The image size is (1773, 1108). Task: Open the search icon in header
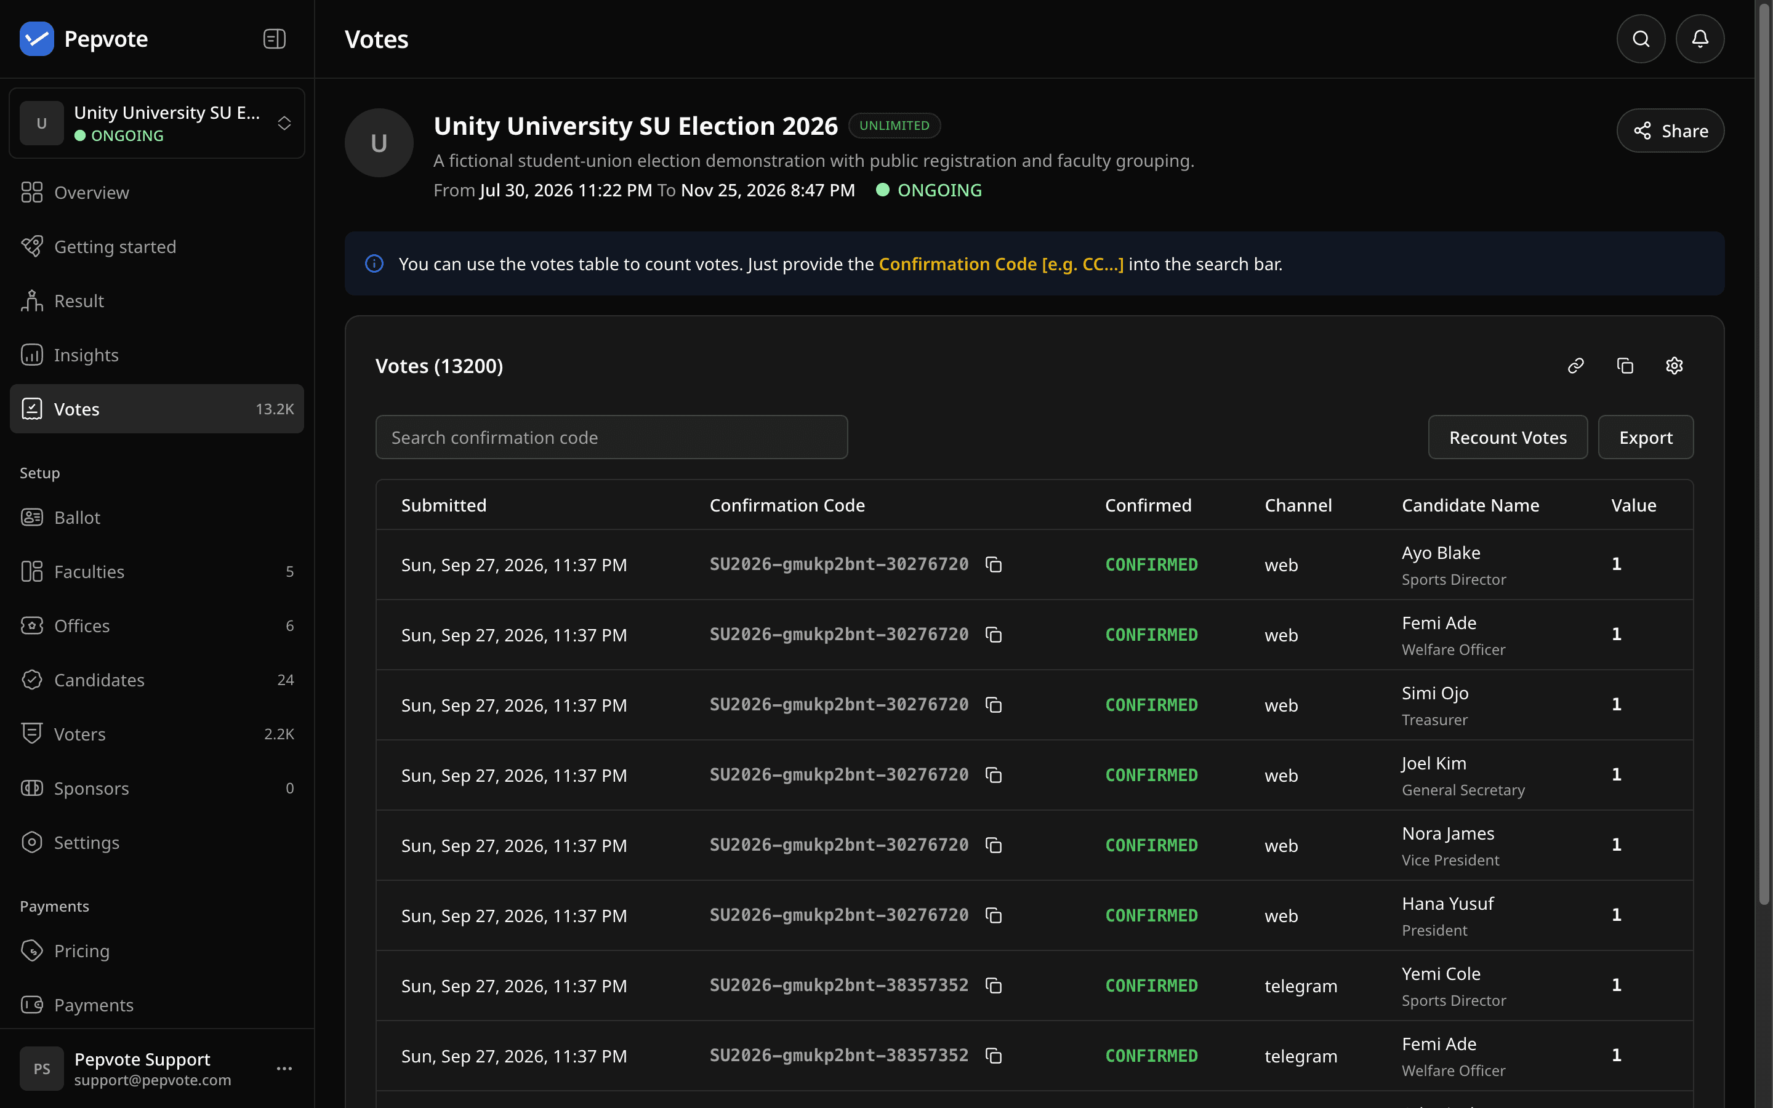click(x=1641, y=39)
